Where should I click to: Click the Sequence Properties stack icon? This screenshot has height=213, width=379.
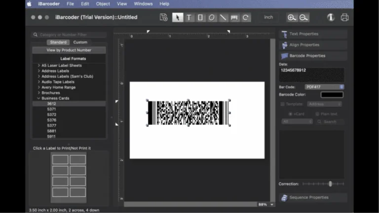284,198
